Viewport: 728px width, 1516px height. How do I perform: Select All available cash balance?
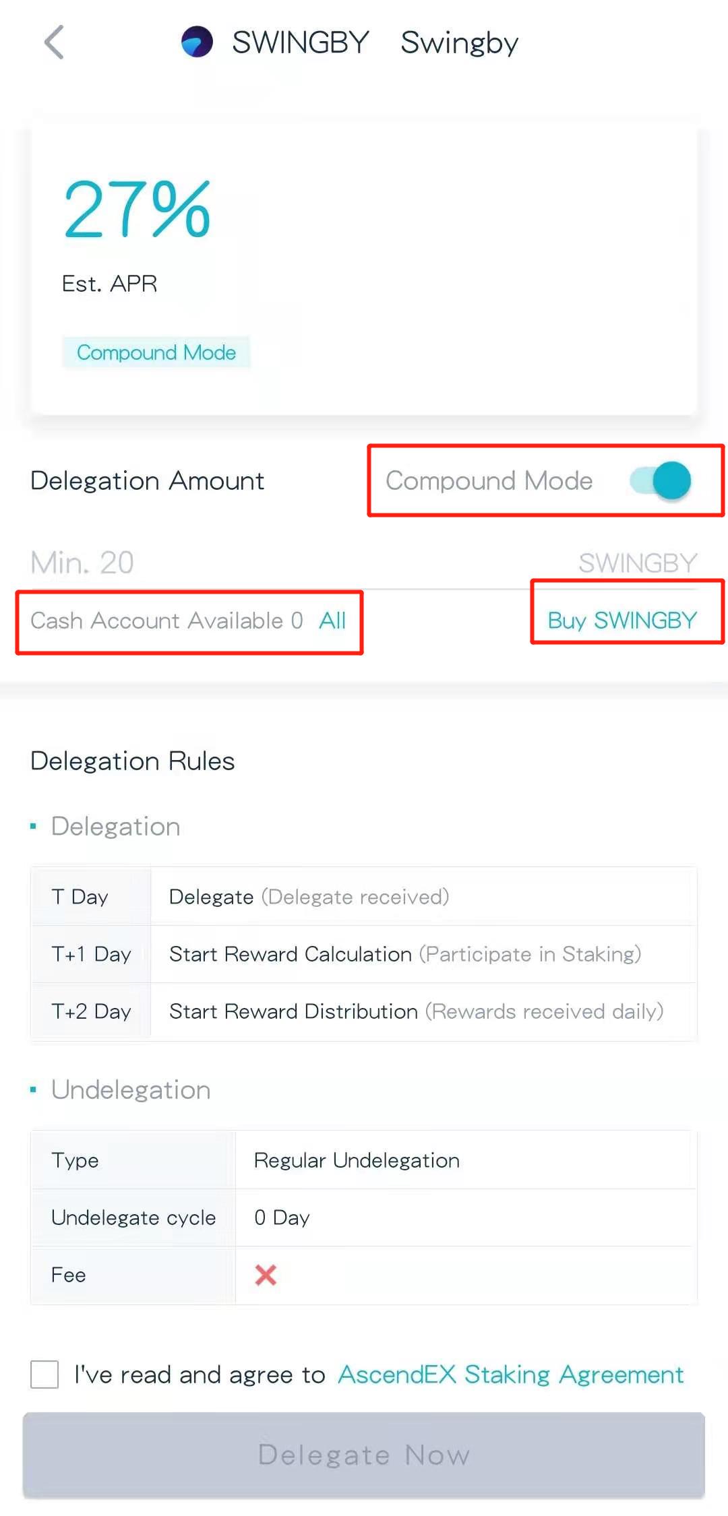coord(332,620)
